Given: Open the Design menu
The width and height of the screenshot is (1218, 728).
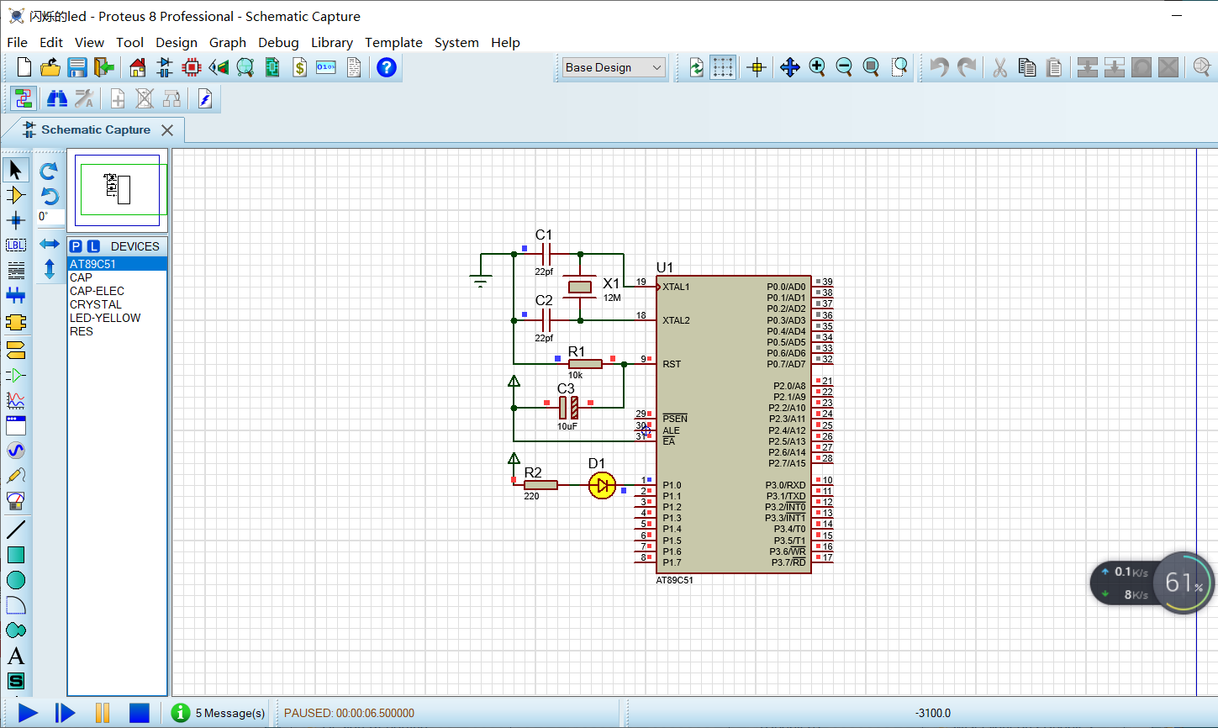Looking at the screenshot, I should [x=177, y=42].
